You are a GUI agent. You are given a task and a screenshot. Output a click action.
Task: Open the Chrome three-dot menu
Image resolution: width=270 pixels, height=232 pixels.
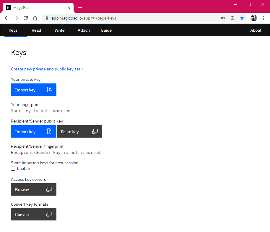pos(264,18)
